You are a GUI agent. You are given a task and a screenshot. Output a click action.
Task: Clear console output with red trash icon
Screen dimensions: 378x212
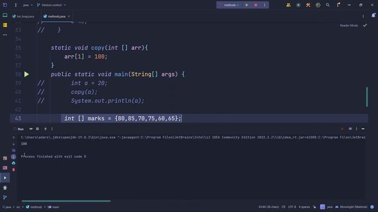pyautogui.click(x=14, y=170)
